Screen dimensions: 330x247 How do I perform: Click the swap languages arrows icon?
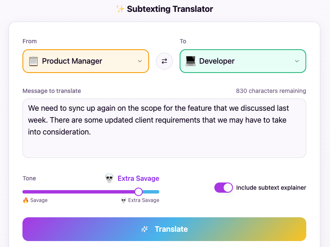click(164, 61)
